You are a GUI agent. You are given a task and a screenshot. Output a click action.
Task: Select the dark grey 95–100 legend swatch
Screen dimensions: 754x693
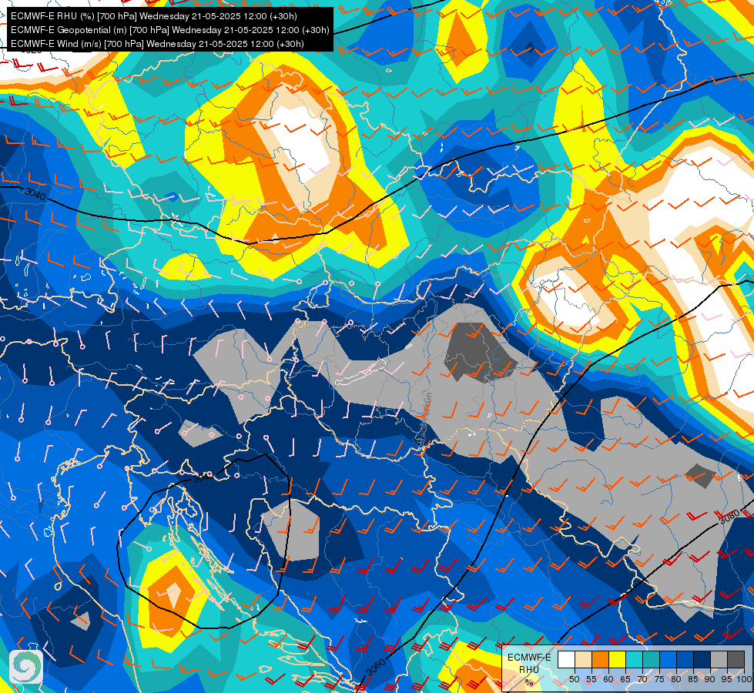pos(736,659)
